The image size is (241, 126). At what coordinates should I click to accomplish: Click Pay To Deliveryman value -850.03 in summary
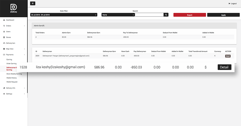[x=126, y=37]
